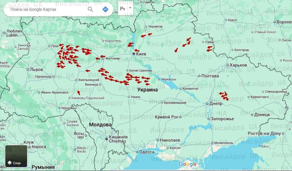The width and height of the screenshot is (292, 171).
Task: Select the Львов city label
Action: pyautogui.click(x=36, y=69)
